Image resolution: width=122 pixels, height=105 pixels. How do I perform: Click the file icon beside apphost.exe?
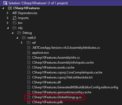(29, 53)
